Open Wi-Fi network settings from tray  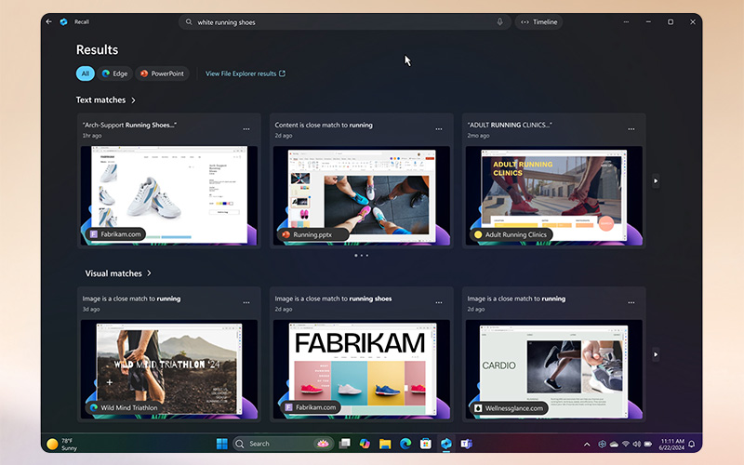tap(625, 445)
